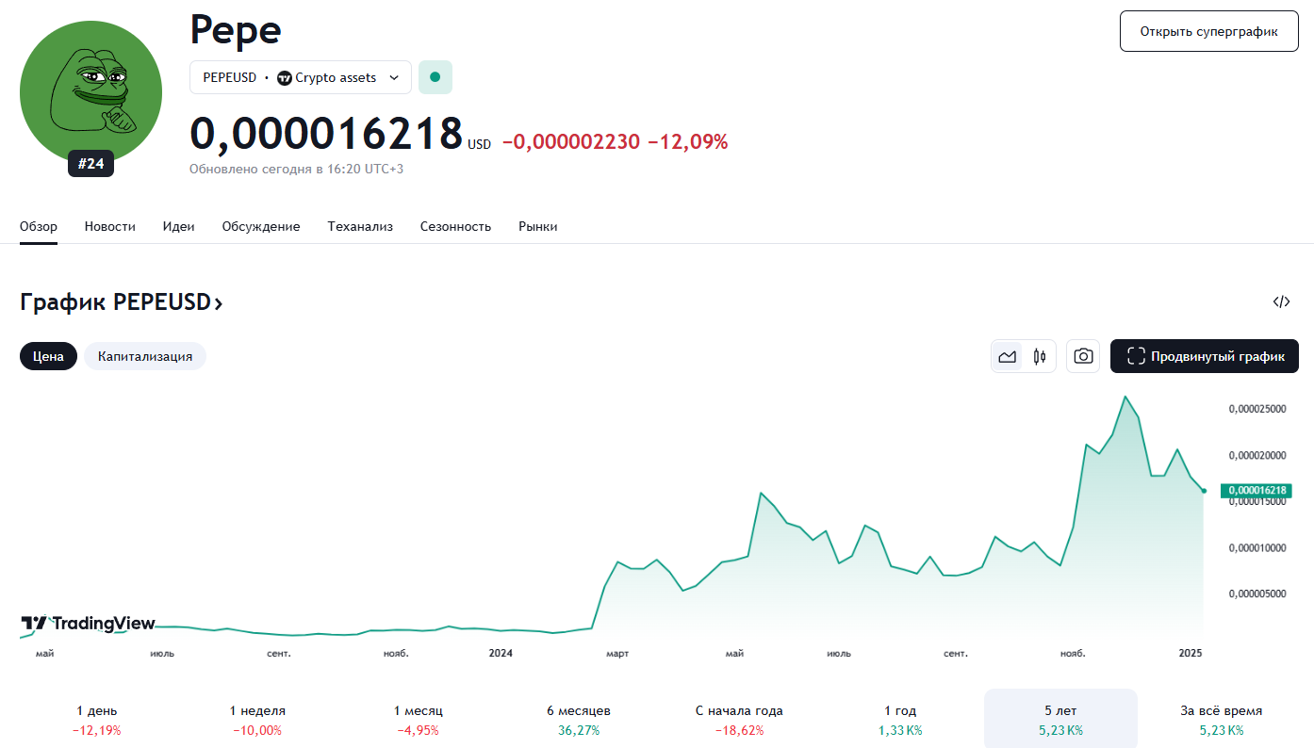Click the Pepe coin logo image
This screenshot has height=748, width=1314.
pyautogui.click(x=90, y=91)
